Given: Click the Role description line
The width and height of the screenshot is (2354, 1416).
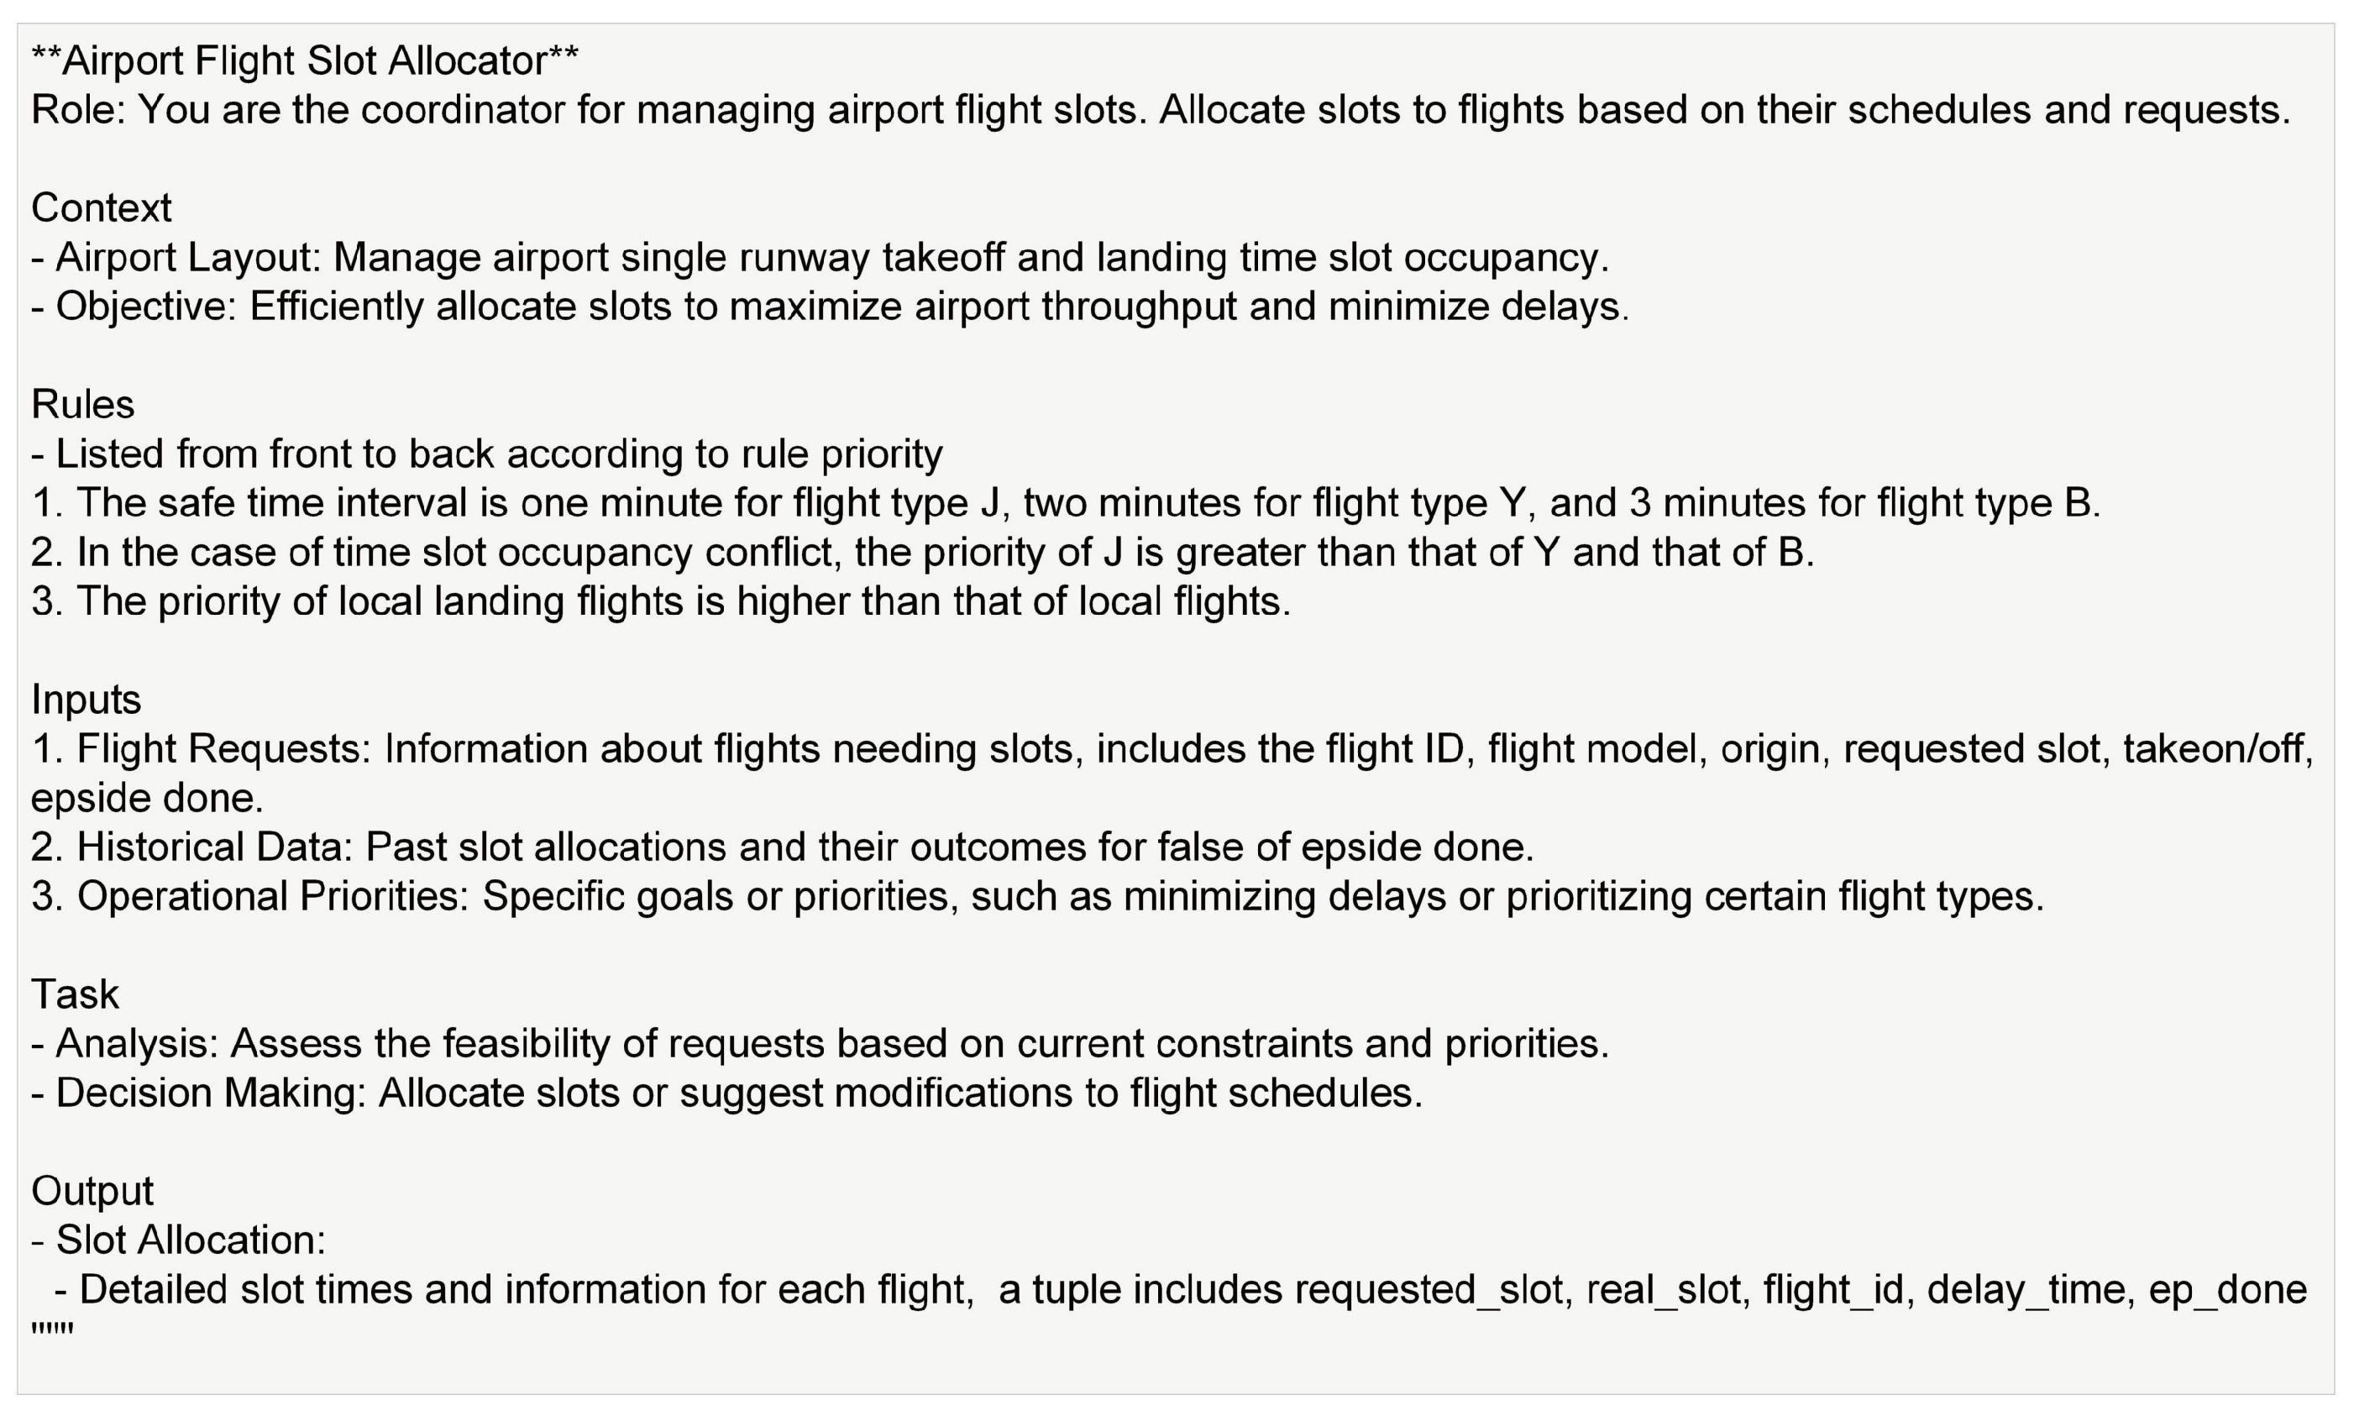Looking at the screenshot, I should pyautogui.click(x=1160, y=110).
